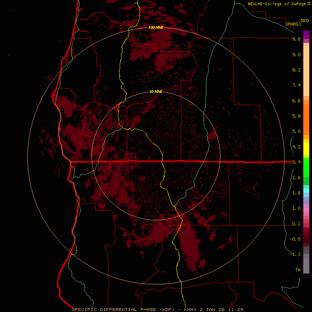Image resolution: width=312 pixels, height=312 pixels.
Task: Select the 100 NMI range ring label
Action: point(156,27)
